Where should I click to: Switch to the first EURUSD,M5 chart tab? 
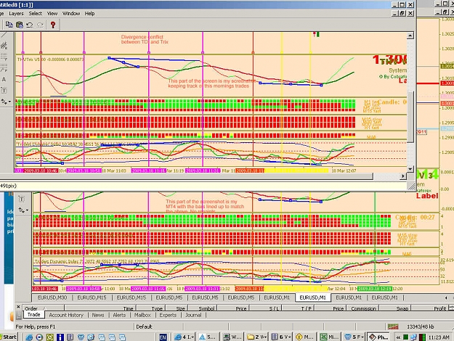(169, 297)
